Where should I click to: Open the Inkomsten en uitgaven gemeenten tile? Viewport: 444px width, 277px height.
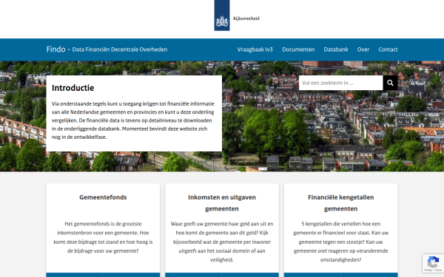click(x=222, y=203)
